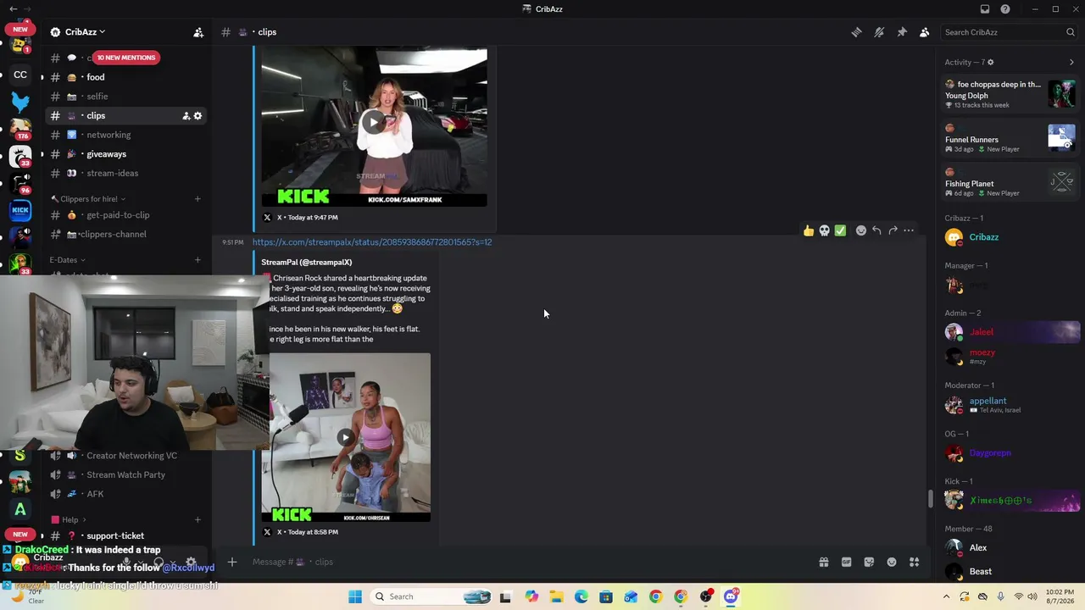Screen dimensions: 1085x610
Task: Open the CribAzz server dropdown menu
Action: [x=78, y=32]
